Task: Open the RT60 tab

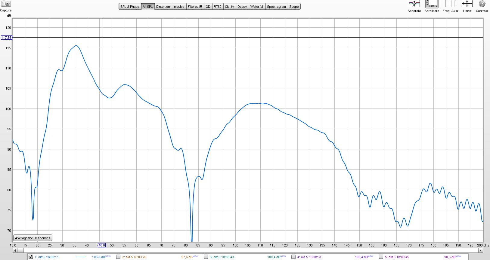Action: pos(218,7)
